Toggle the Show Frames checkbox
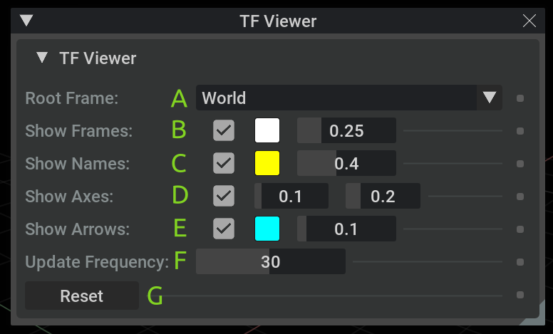Image resolution: width=553 pixels, height=334 pixels. [x=224, y=131]
